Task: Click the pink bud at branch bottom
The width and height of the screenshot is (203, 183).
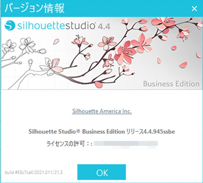Action: (x=99, y=84)
